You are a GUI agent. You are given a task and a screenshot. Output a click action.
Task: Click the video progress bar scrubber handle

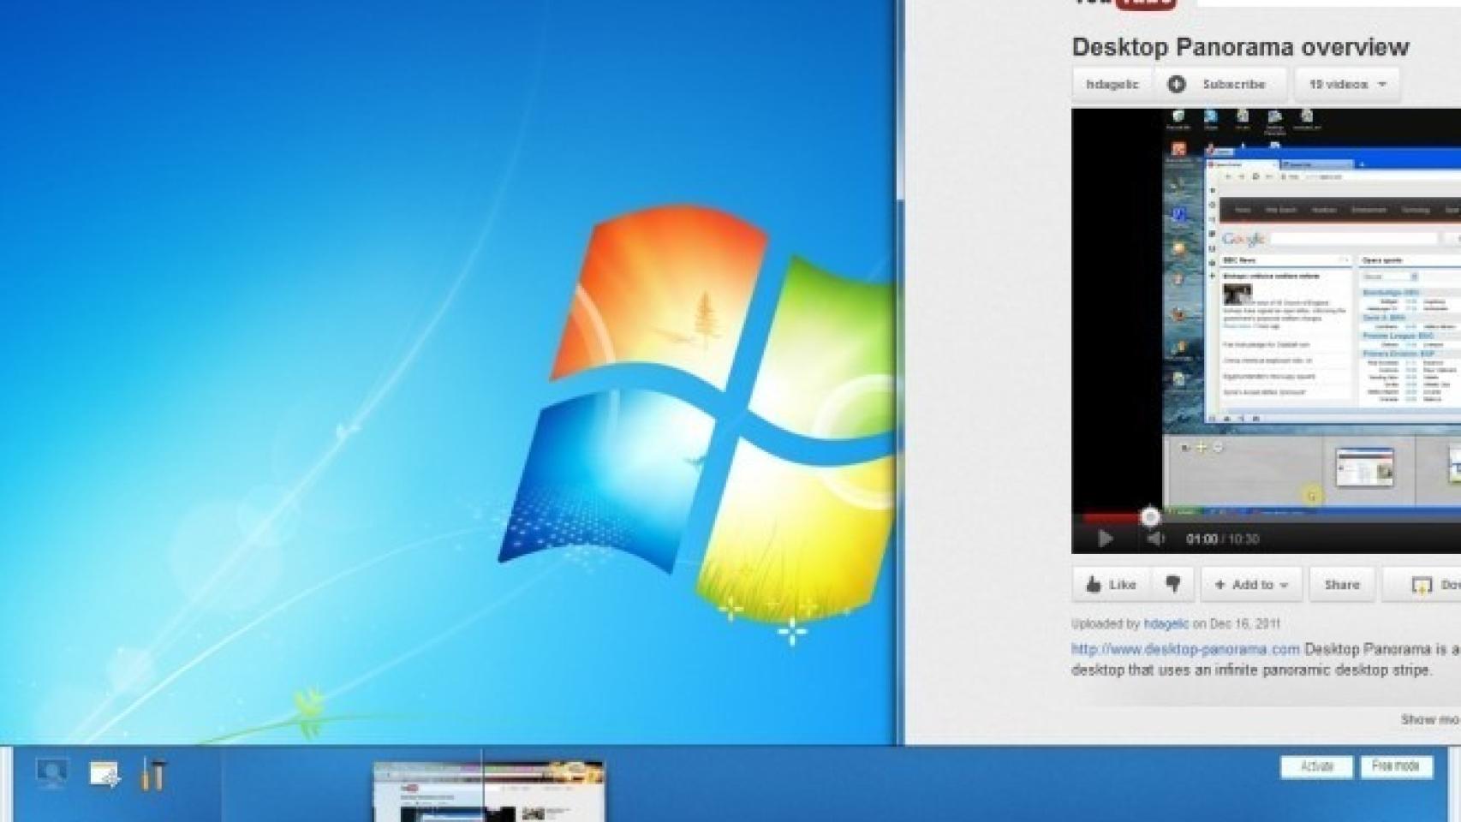pyautogui.click(x=1150, y=516)
